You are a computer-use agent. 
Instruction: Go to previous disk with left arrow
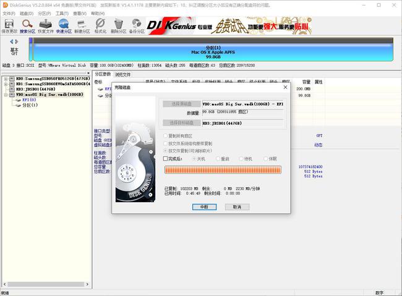coord(12,41)
